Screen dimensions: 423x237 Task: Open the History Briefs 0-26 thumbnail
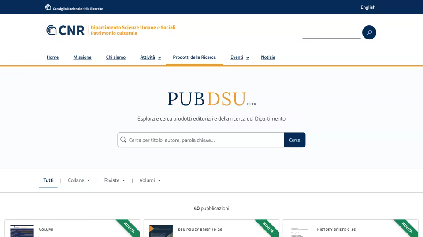(300, 231)
